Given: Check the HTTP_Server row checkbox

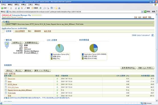Looking at the screenshot, I should coord(6,84).
